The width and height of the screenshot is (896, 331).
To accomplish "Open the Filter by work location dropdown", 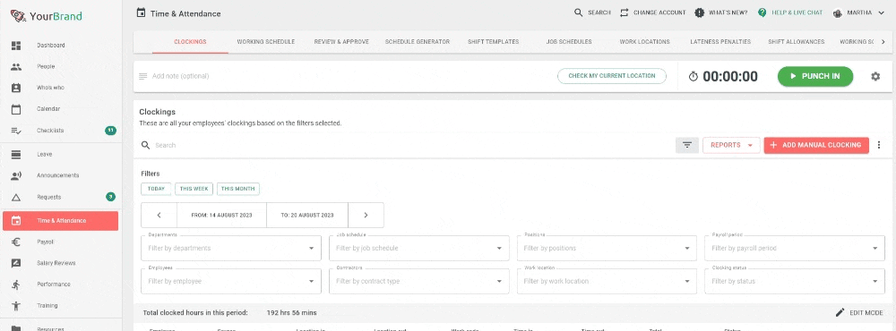I will [x=607, y=281].
